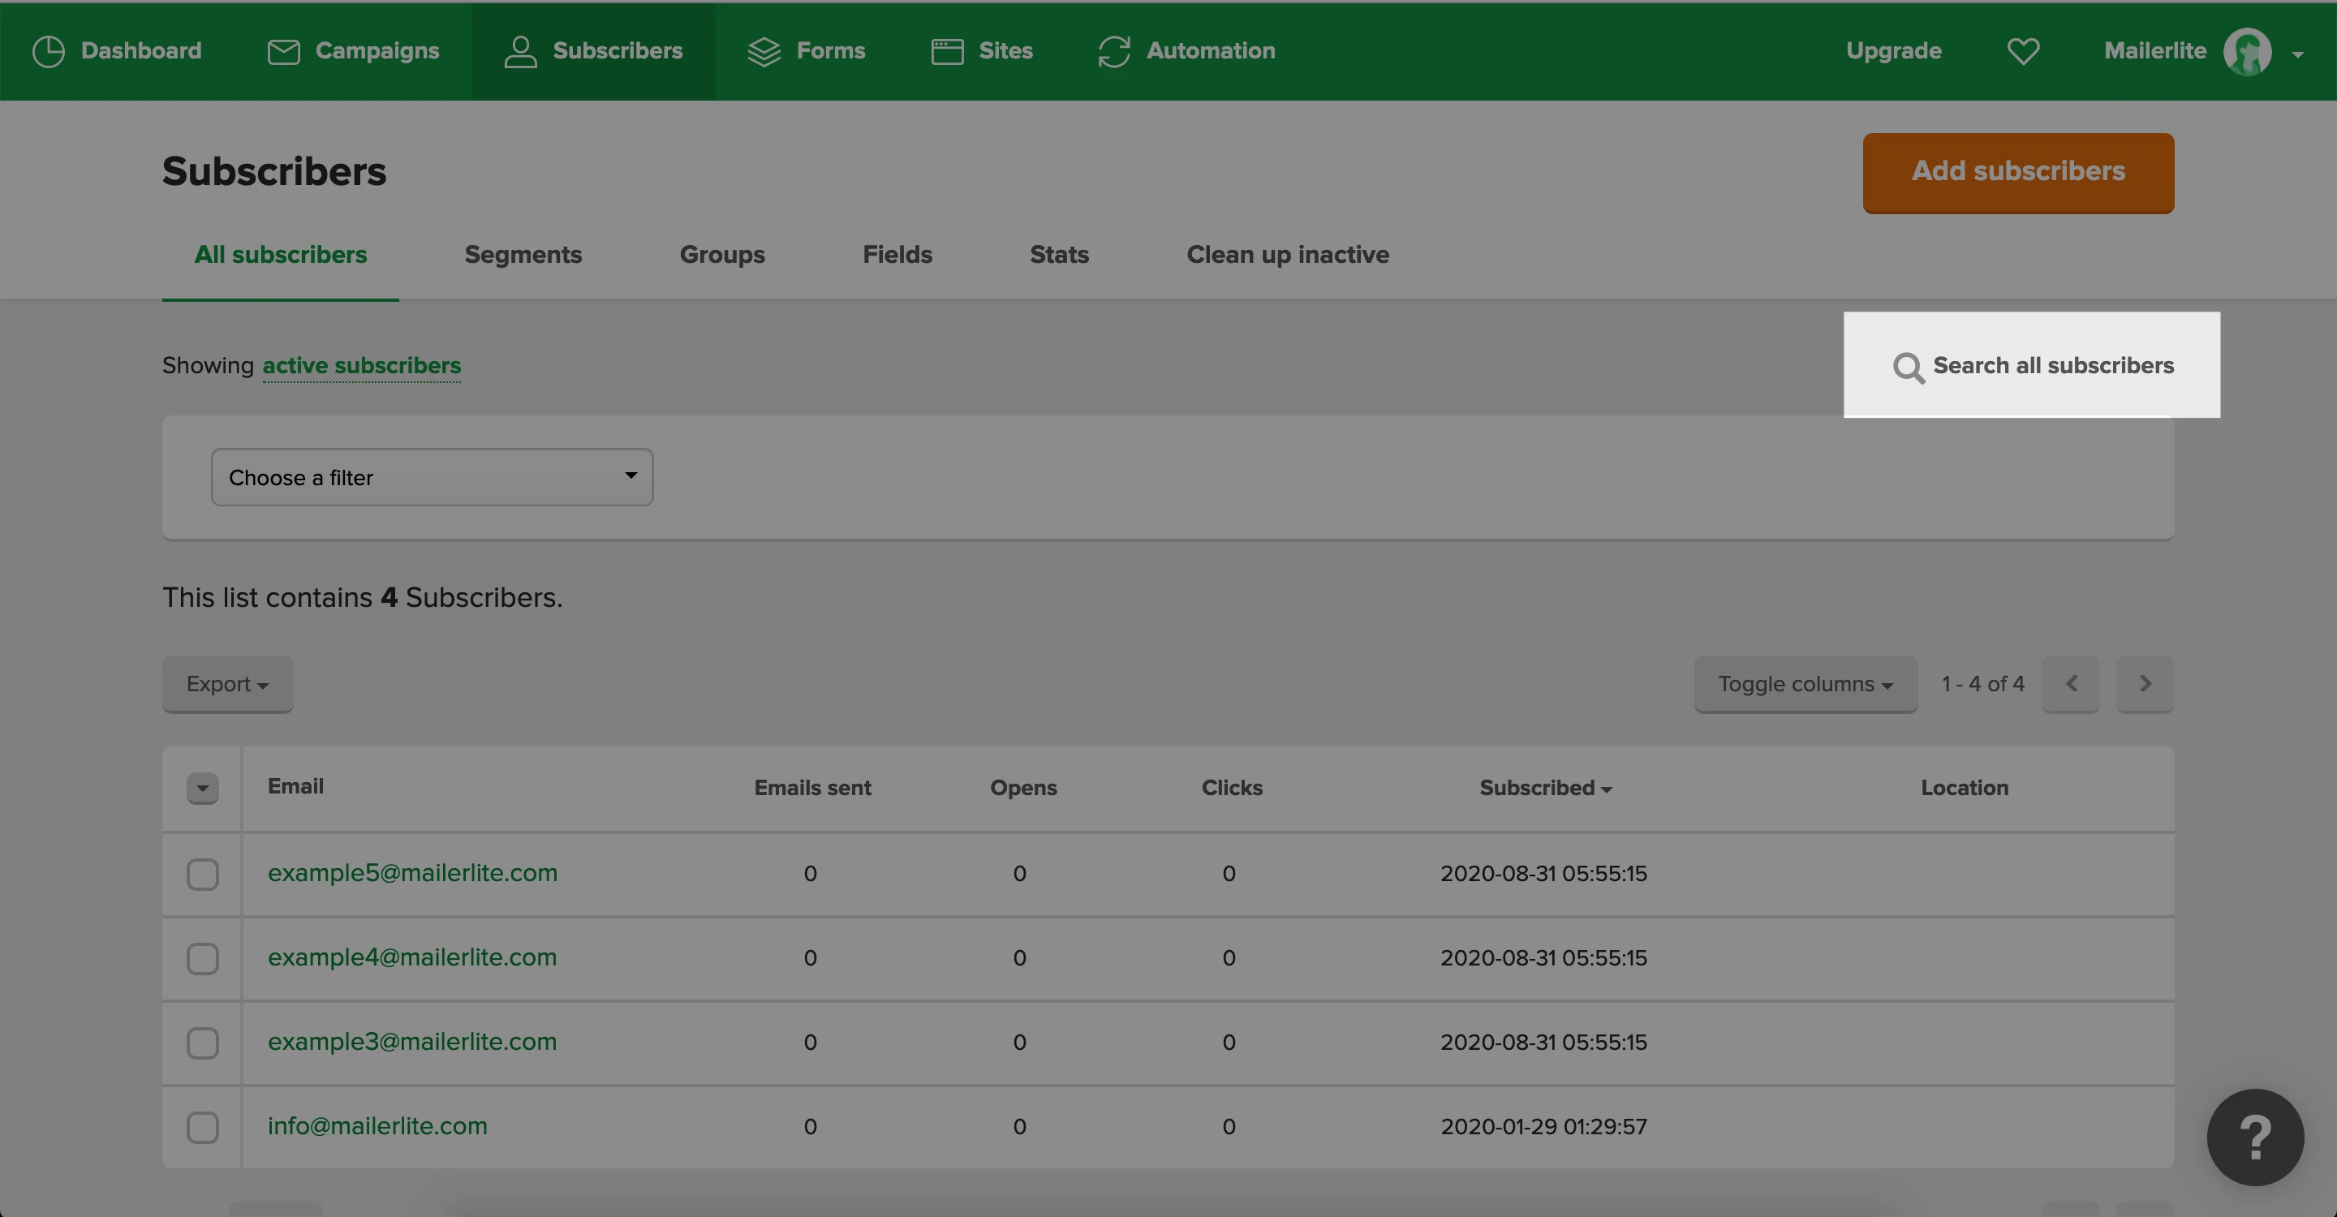The height and width of the screenshot is (1217, 2337).
Task: Open the Choose a filter dropdown
Action: point(432,477)
